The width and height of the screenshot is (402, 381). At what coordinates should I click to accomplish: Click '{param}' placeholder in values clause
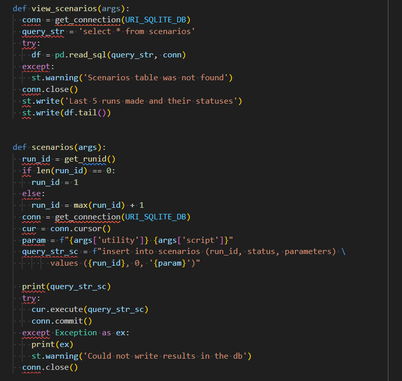tap(170, 263)
